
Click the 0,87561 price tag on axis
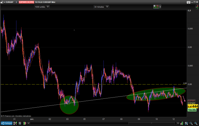pos(191,101)
